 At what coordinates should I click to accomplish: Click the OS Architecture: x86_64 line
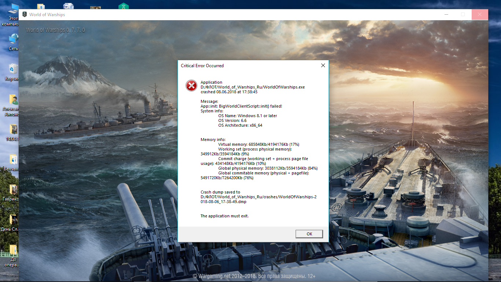coord(240,125)
